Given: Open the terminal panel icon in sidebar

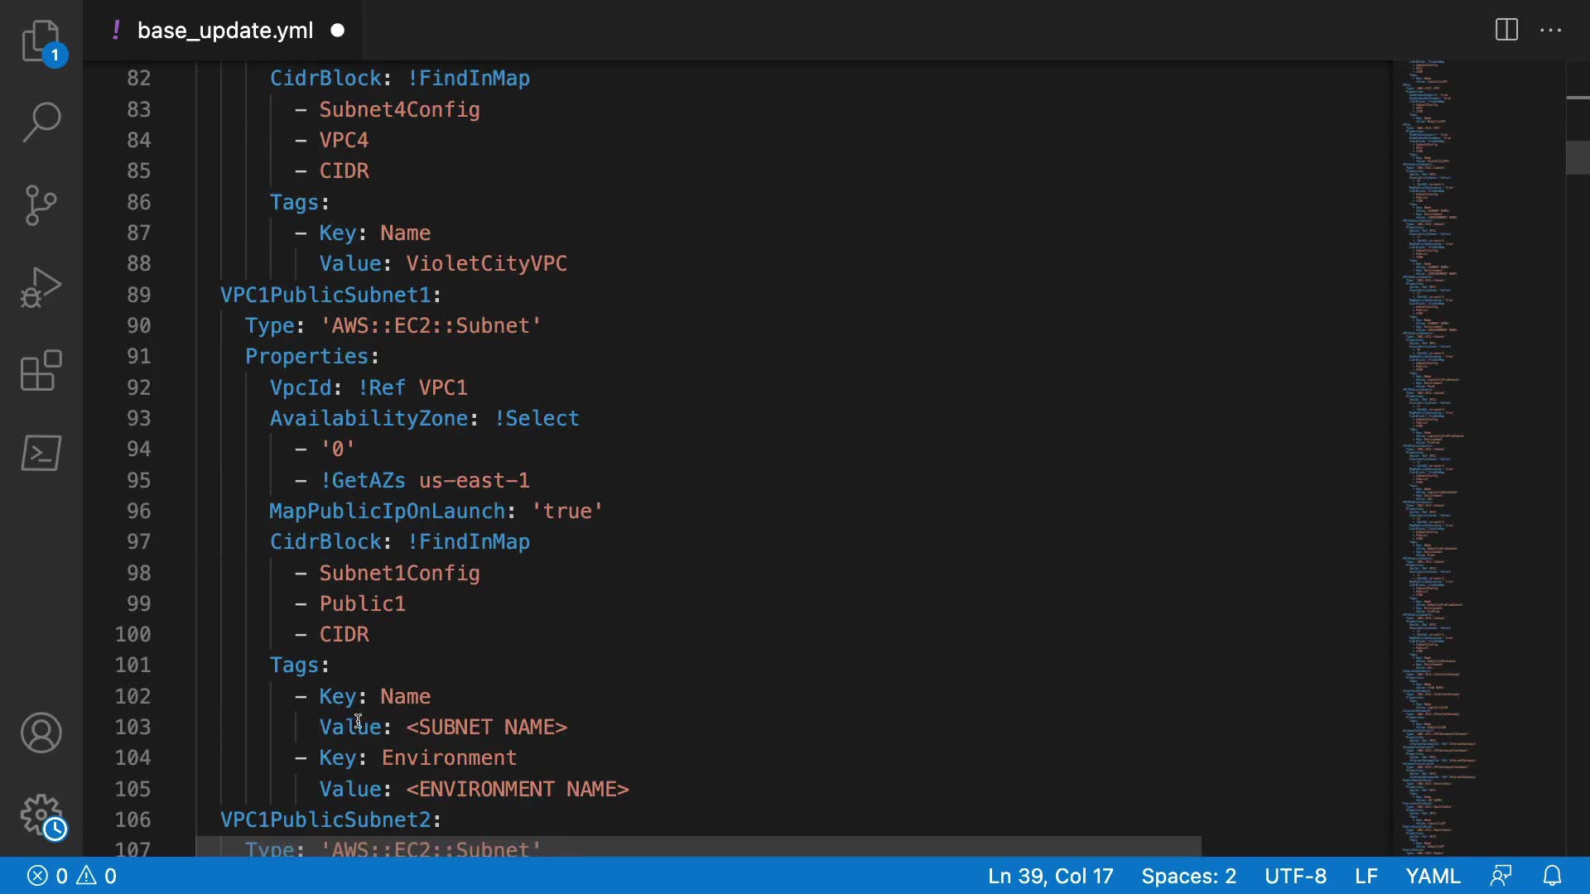Looking at the screenshot, I should coord(41,453).
